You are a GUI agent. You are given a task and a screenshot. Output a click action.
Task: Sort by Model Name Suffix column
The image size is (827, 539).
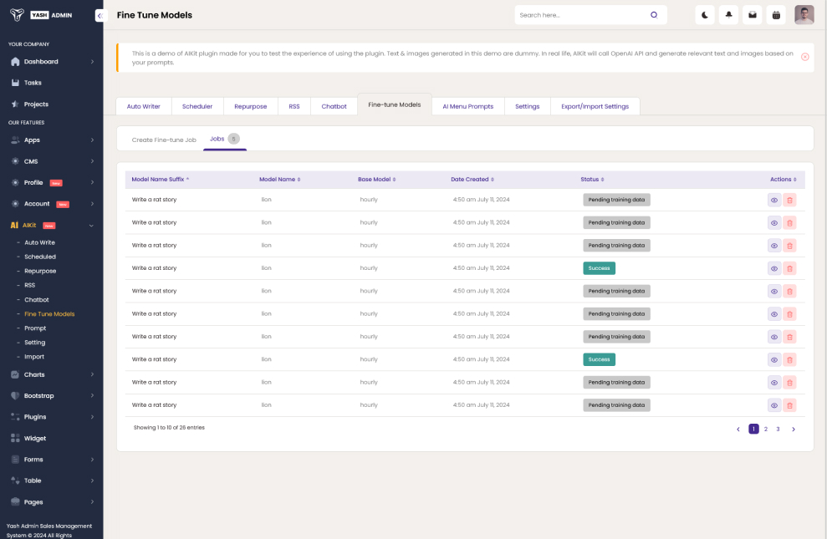pyautogui.click(x=161, y=180)
